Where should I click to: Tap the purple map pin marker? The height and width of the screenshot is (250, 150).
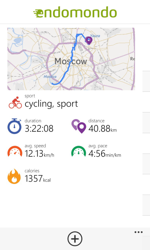pyautogui.click(x=89, y=41)
